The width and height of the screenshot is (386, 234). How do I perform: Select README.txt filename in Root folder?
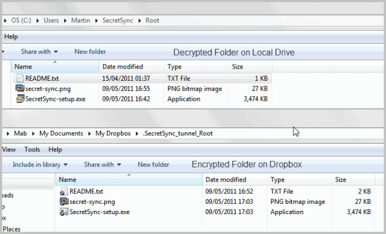[x=42, y=78]
